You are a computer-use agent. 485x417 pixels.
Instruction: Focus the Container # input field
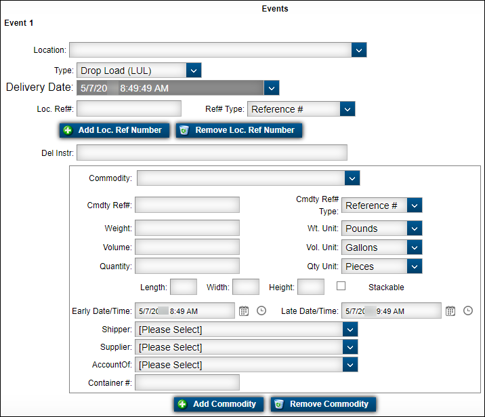187,383
